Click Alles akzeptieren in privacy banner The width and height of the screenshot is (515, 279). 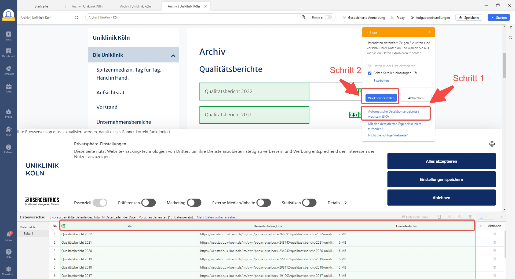click(x=441, y=161)
